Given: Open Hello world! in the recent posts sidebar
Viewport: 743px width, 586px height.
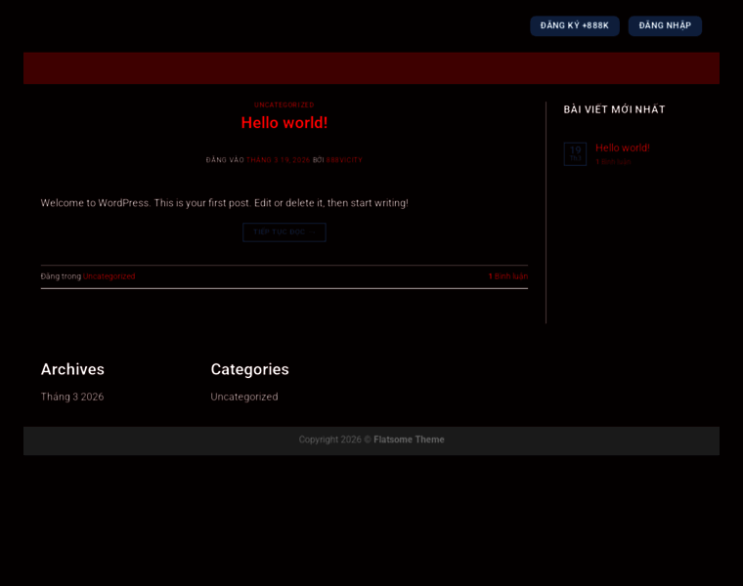Looking at the screenshot, I should [622, 147].
